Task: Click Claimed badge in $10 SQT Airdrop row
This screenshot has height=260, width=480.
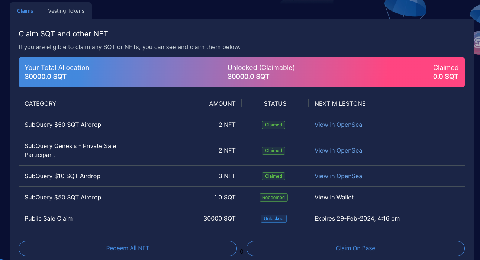Action: click(x=274, y=176)
